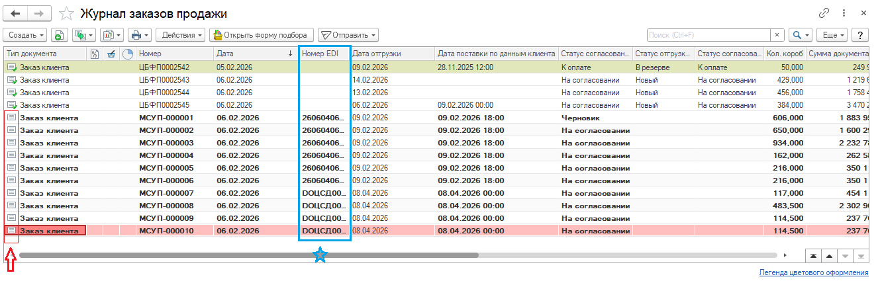880x283 pixels.
Task: Click the percent column header icon
Action: pos(95,54)
